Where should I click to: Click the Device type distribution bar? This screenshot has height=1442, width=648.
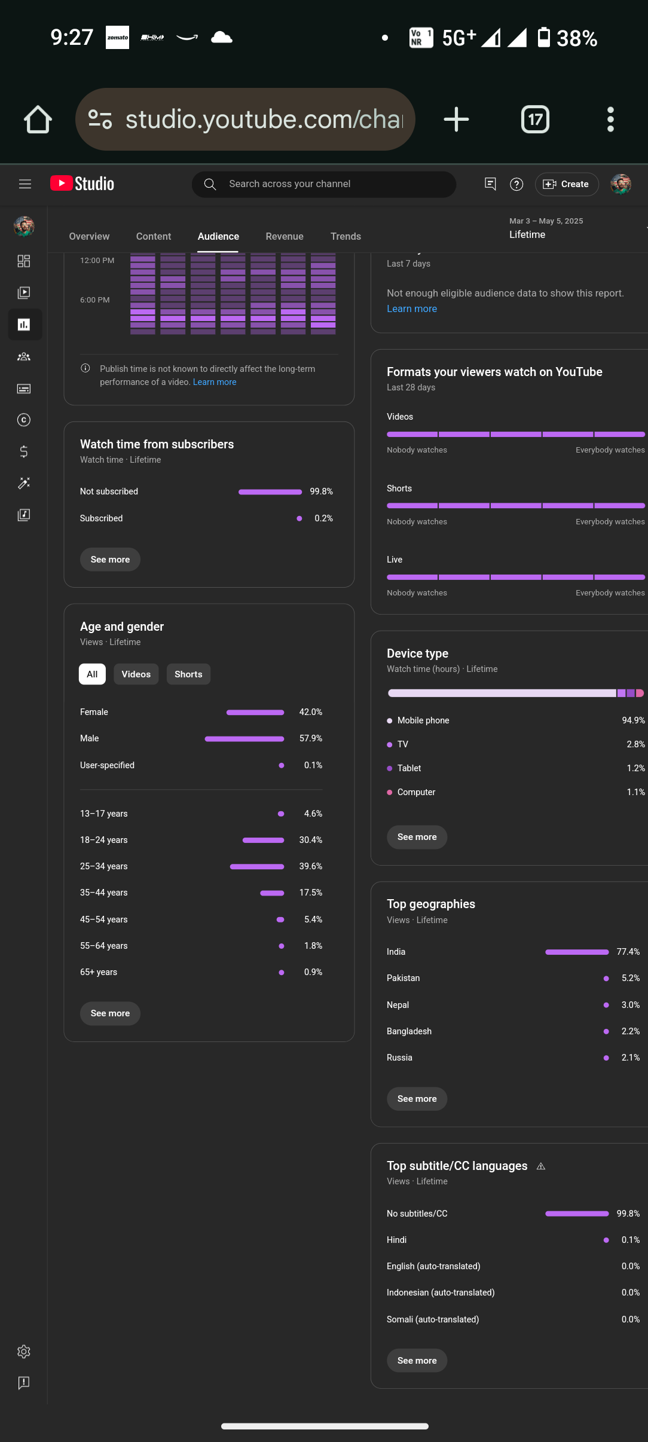[x=516, y=693]
